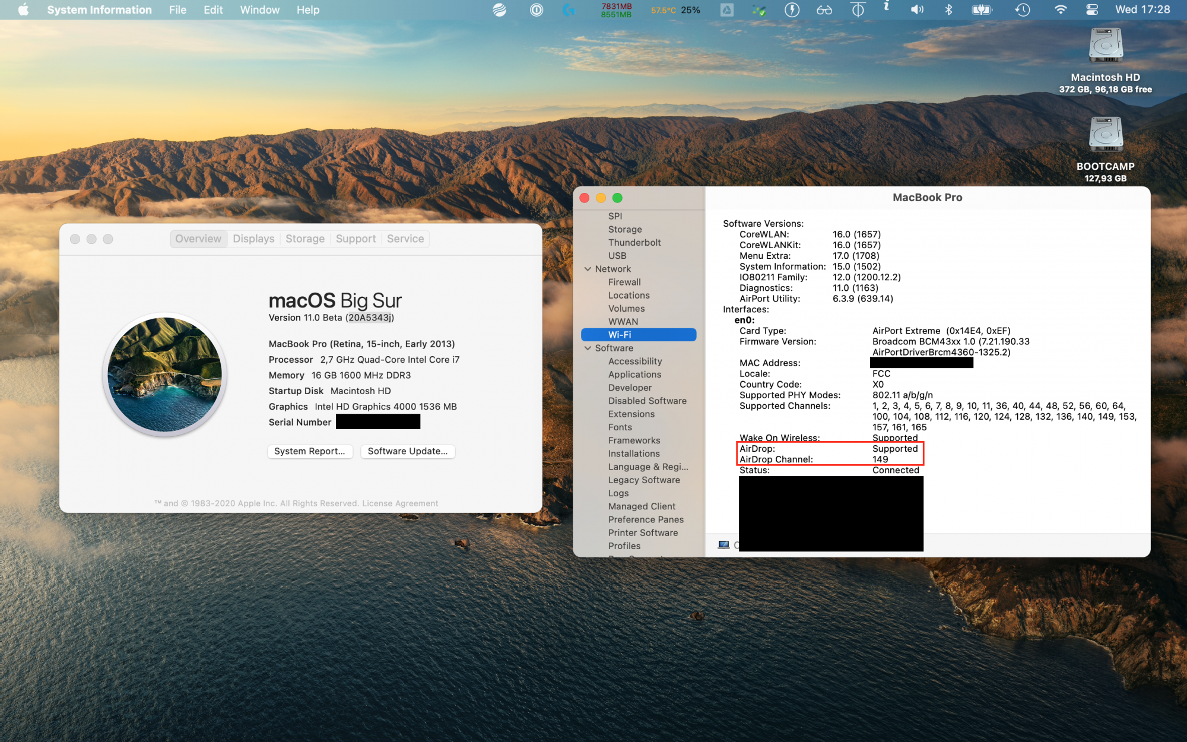Switch to the Service tab
1187x742 pixels.
pos(405,239)
